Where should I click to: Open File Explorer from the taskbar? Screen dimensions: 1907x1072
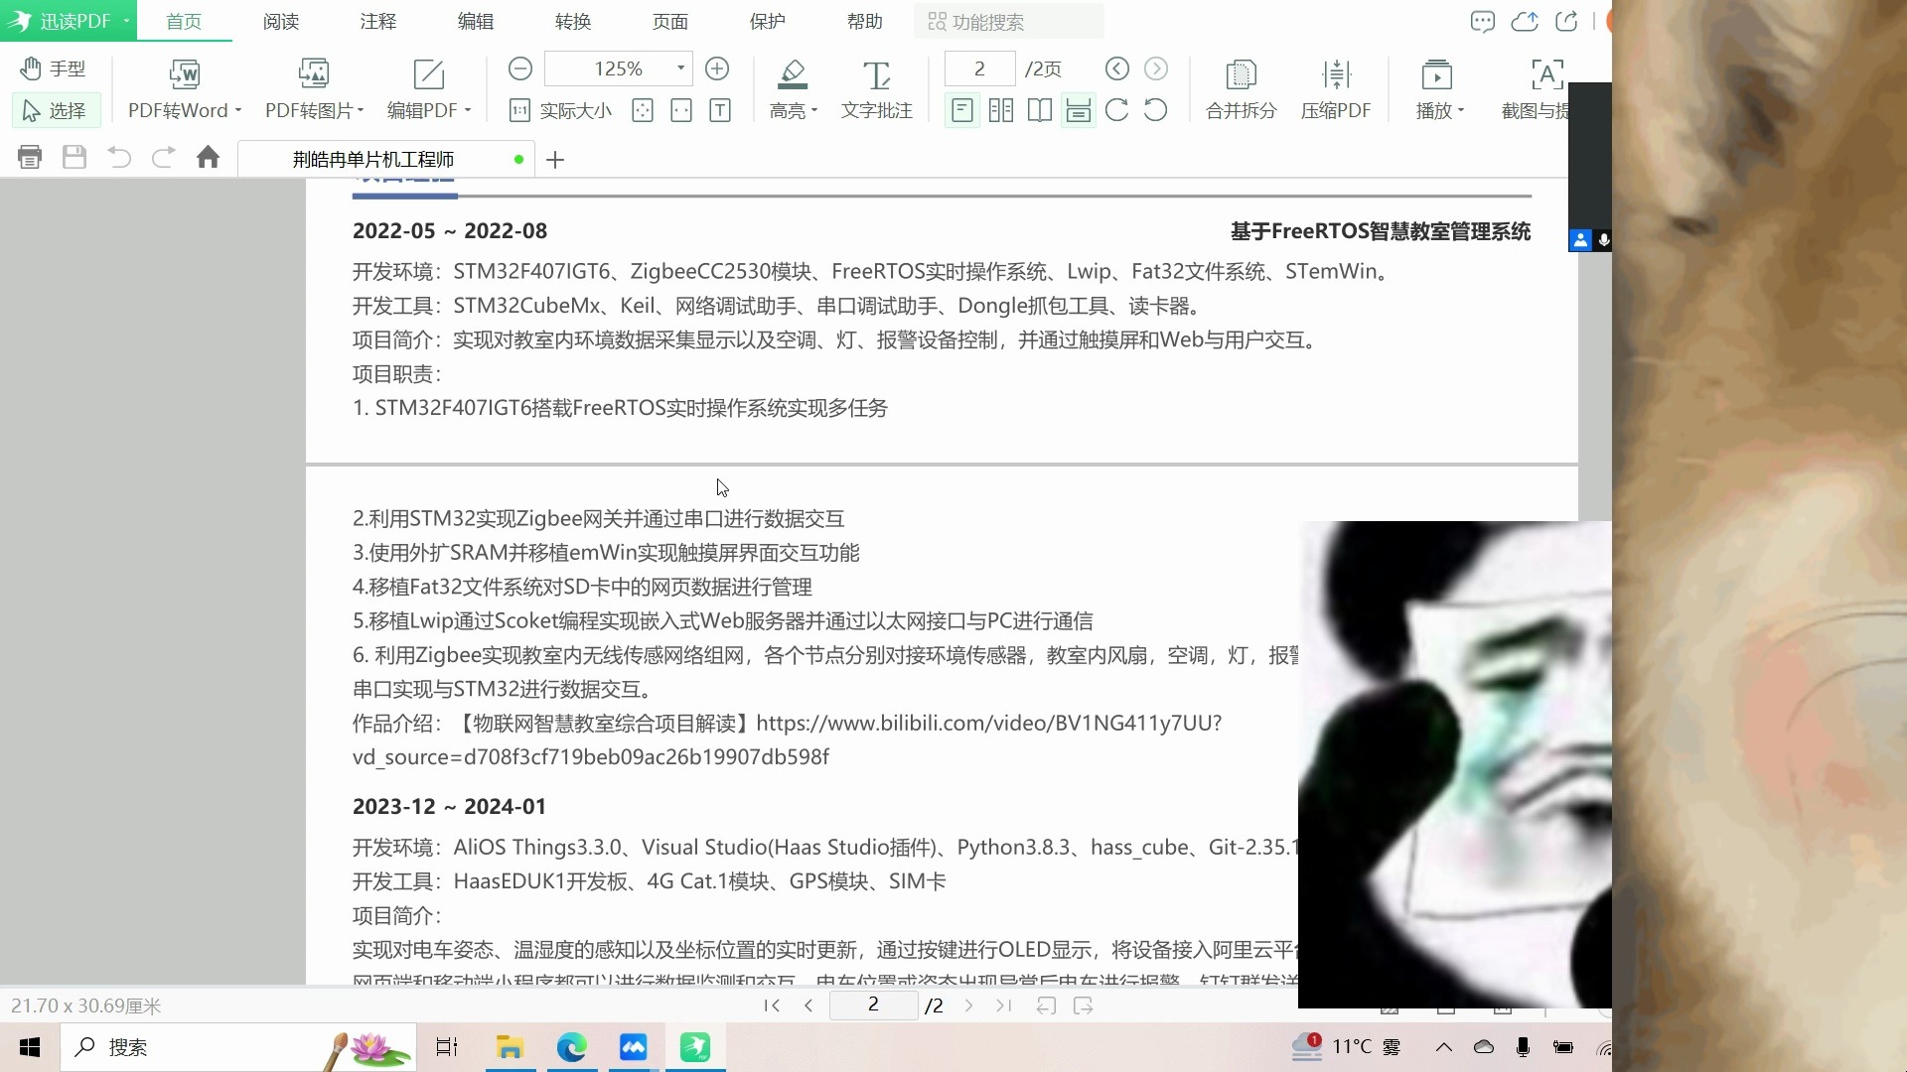(x=510, y=1047)
